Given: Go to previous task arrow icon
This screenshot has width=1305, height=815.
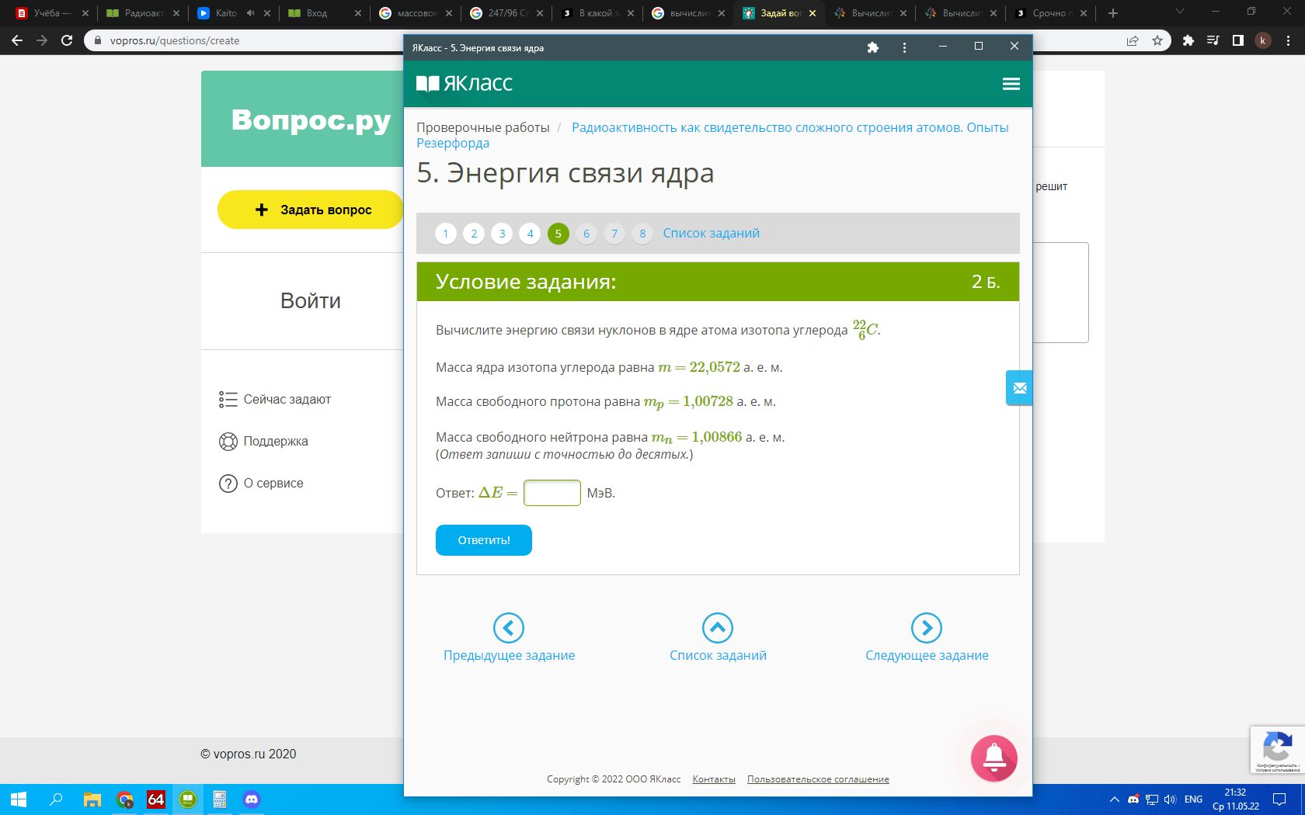Looking at the screenshot, I should 509,628.
